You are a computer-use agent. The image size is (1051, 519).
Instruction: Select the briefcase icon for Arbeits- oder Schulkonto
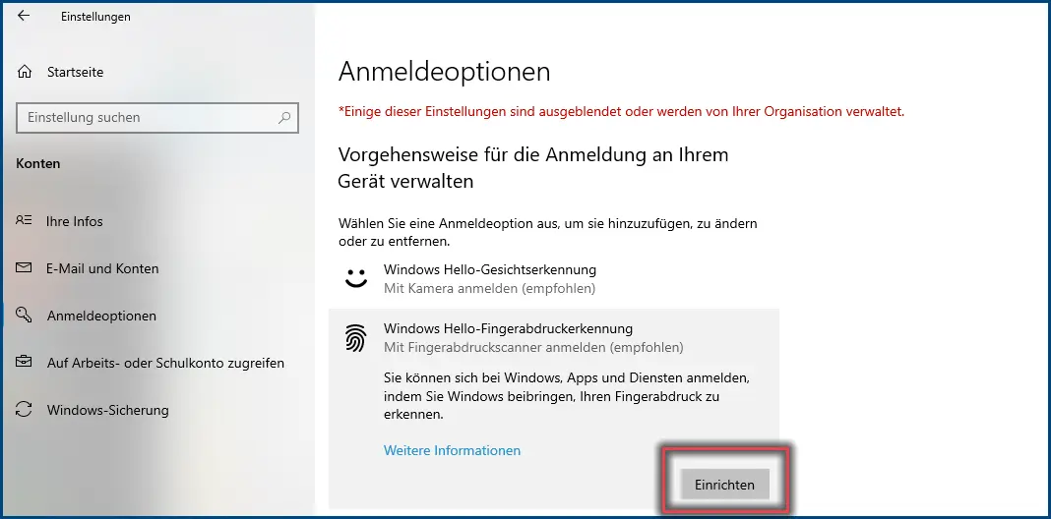tap(25, 363)
